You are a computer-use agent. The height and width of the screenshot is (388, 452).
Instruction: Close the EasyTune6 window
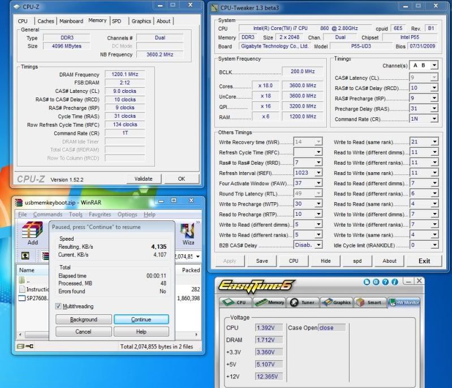[x=419, y=281]
